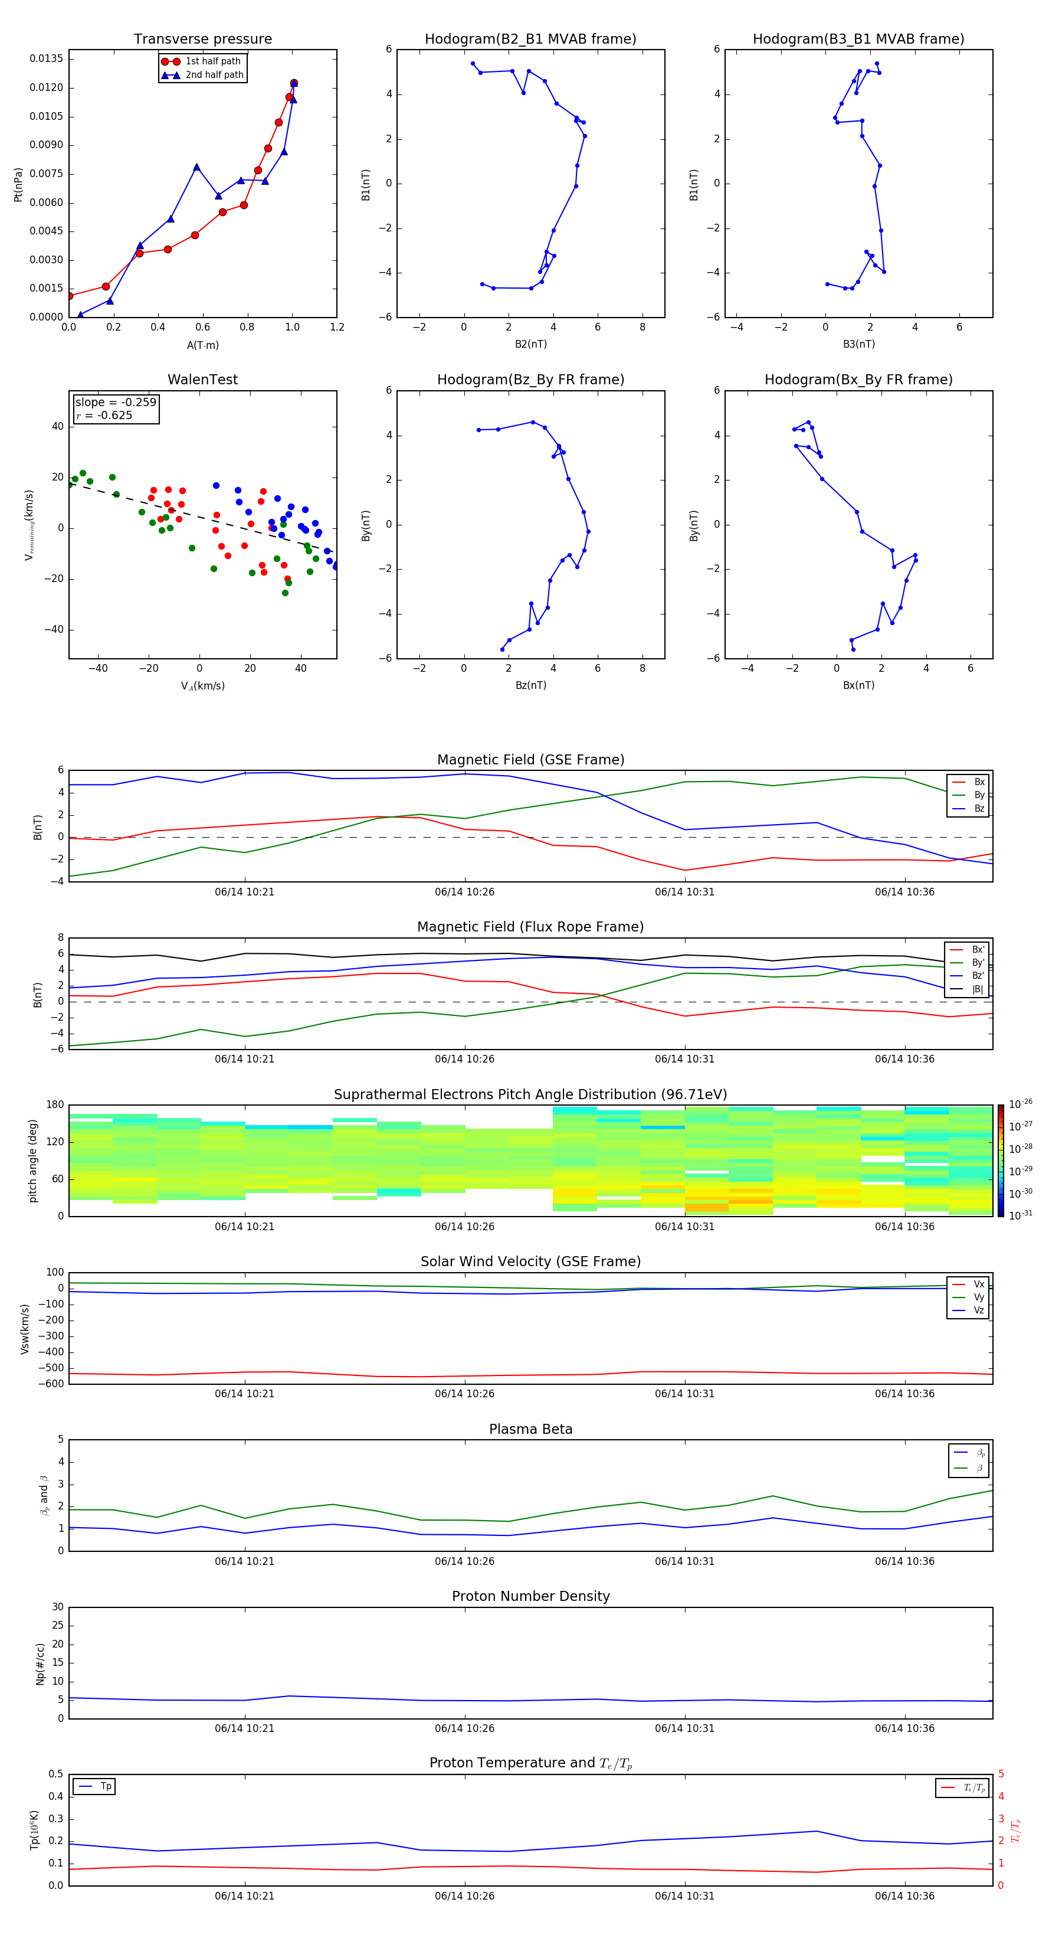Select the '|B|' entry in Flux Rope legend

pyautogui.click(x=968, y=989)
